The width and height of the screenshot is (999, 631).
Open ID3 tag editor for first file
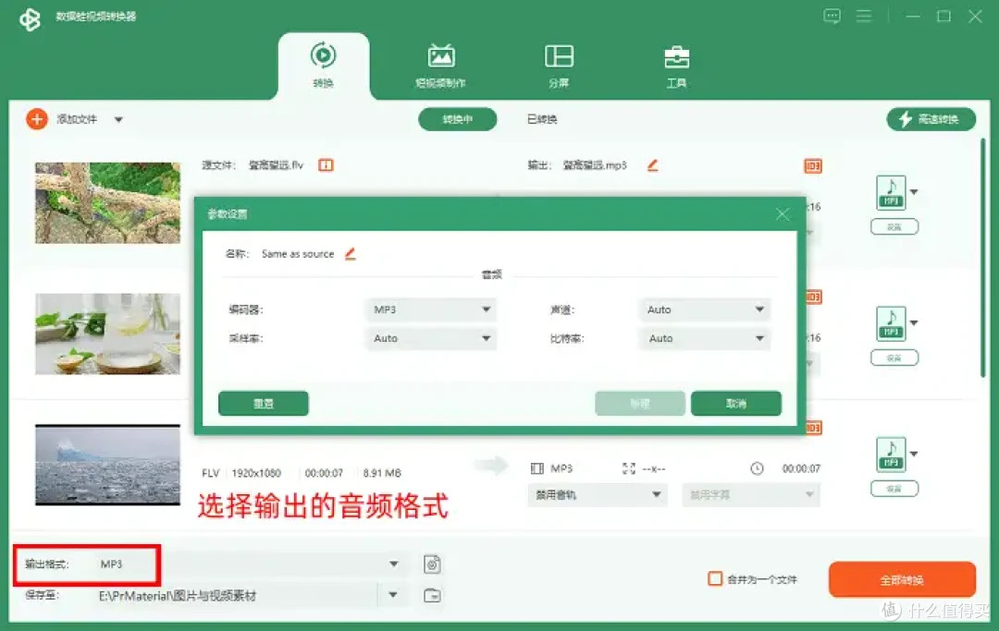click(813, 166)
